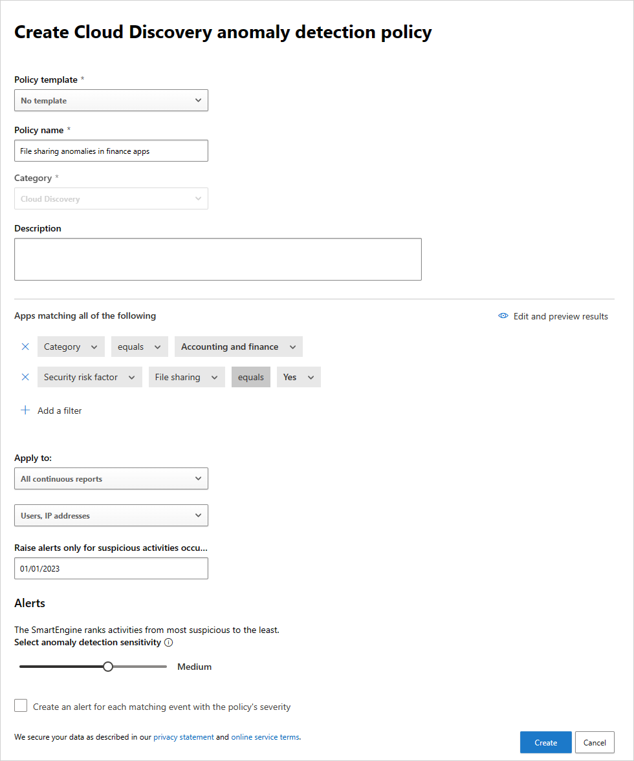Click the Description text area
This screenshot has height=761, width=634.
pyautogui.click(x=217, y=259)
